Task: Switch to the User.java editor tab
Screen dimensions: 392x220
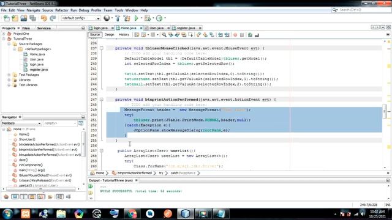Action: click(x=157, y=28)
